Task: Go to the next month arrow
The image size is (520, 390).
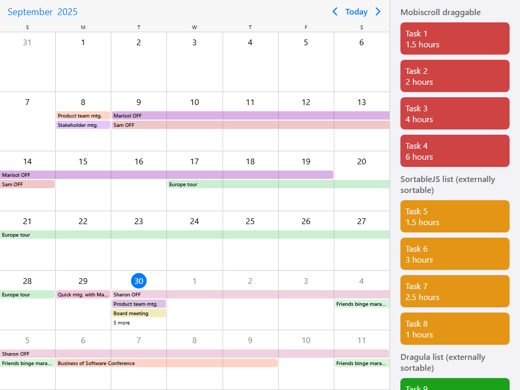Action: pos(378,11)
